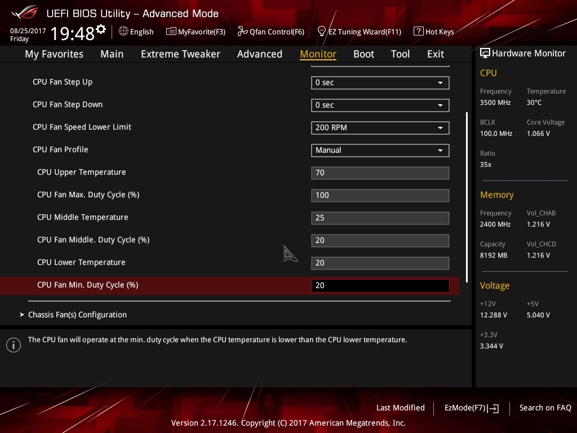Click +3.3V value 3.344 V
This screenshot has width=577, height=433.
point(491,346)
